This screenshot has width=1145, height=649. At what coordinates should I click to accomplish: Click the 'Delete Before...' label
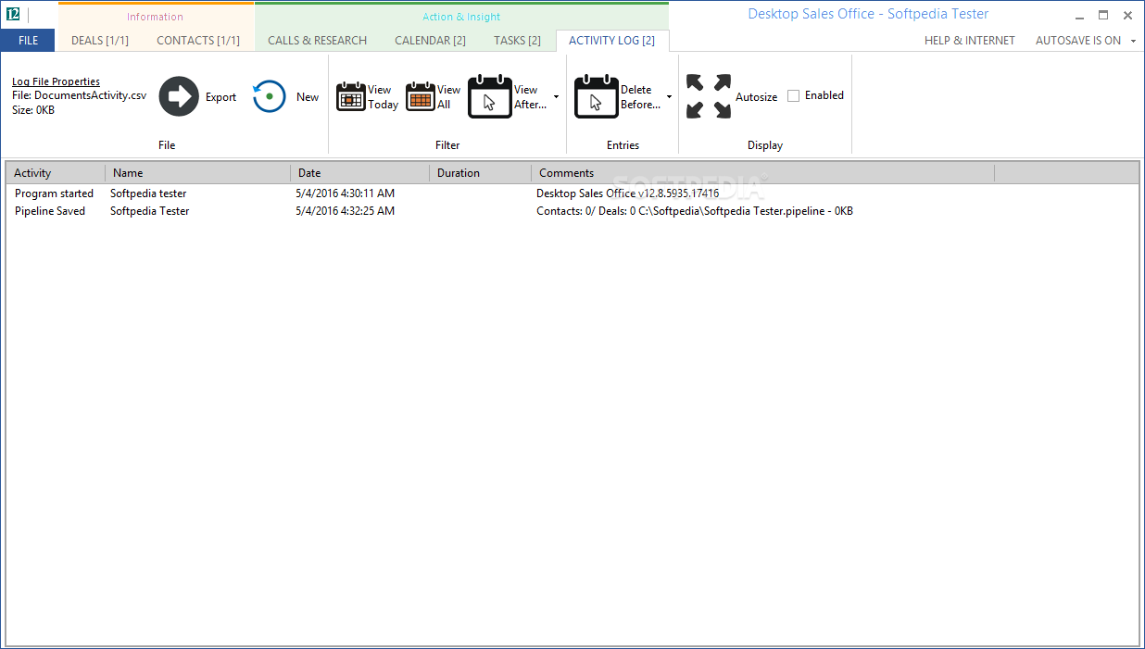[640, 97]
